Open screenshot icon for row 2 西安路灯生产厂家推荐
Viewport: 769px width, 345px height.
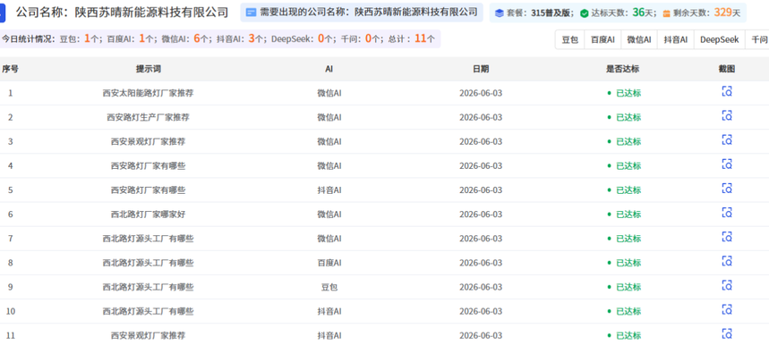click(x=727, y=115)
